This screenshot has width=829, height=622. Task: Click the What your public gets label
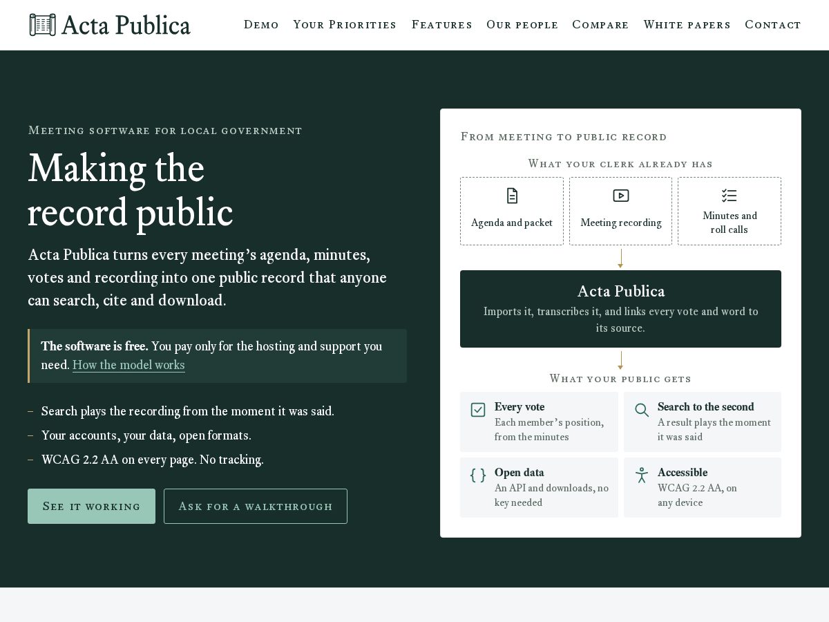620,379
